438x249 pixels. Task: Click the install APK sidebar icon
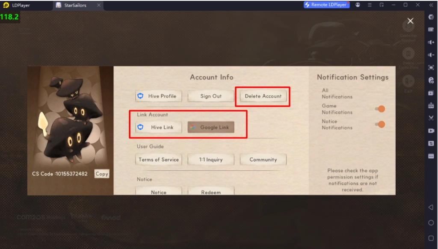click(431, 105)
